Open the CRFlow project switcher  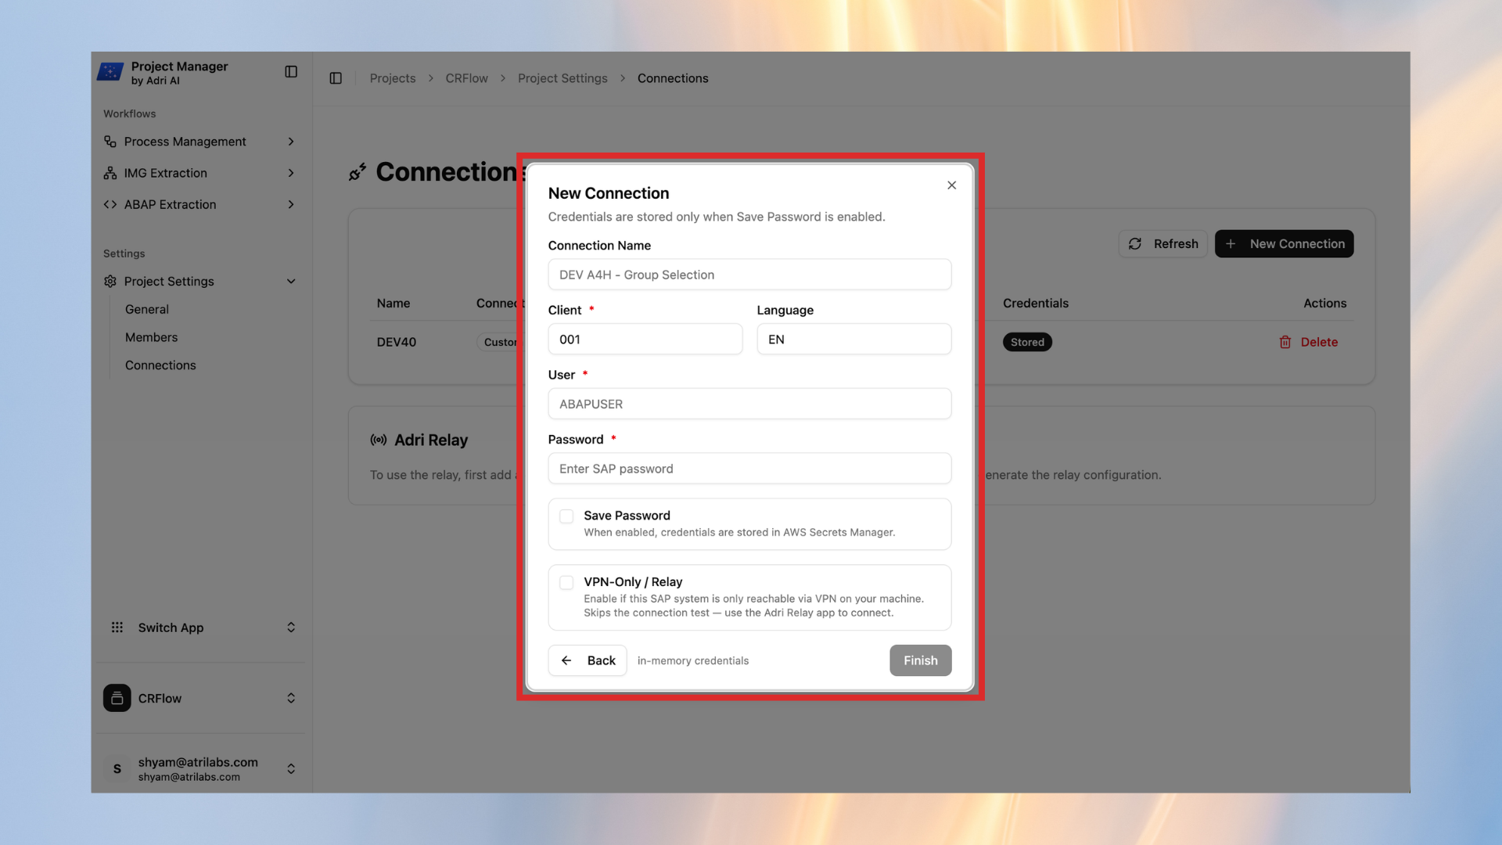(290, 698)
